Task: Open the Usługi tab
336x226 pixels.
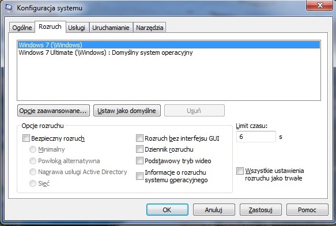Action: click(x=77, y=28)
